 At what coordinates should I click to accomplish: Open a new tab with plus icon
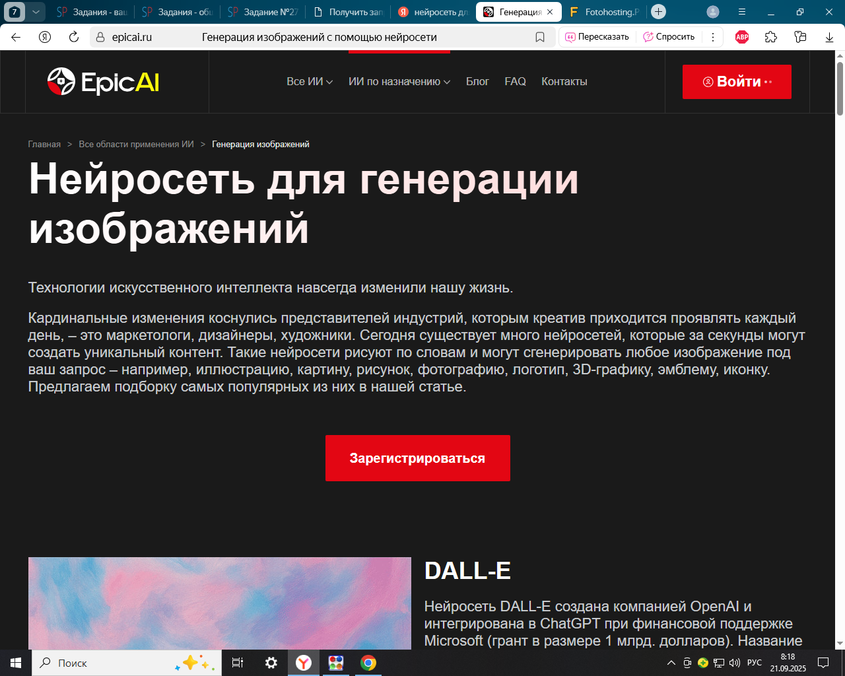pyautogui.click(x=658, y=12)
